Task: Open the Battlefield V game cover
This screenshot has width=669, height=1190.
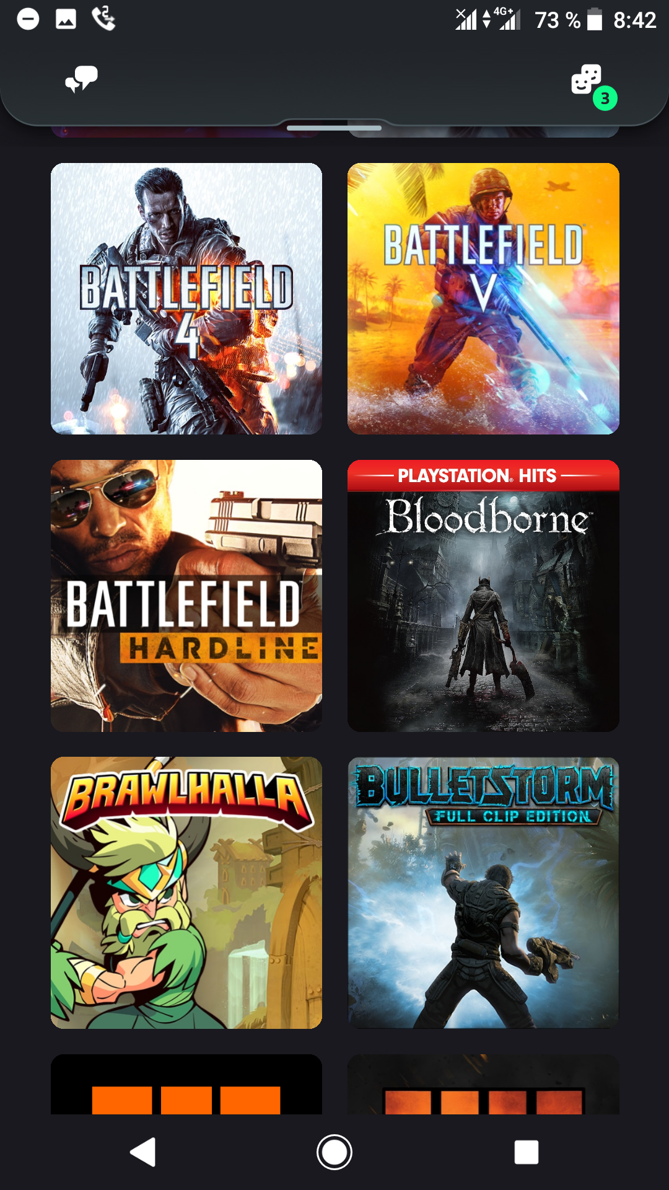Action: (x=483, y=299)
